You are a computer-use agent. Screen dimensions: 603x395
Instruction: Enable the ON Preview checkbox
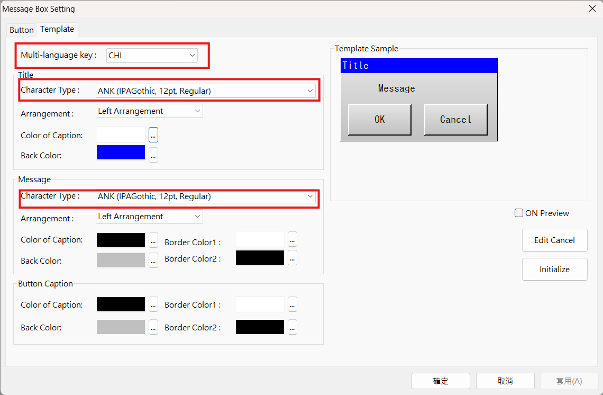pyautogui.click(x=519, y=213)
